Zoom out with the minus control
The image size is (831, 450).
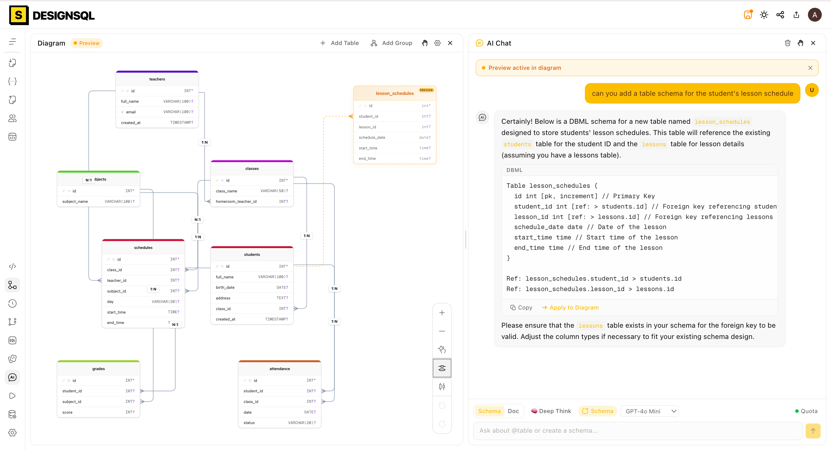point(442,331)
